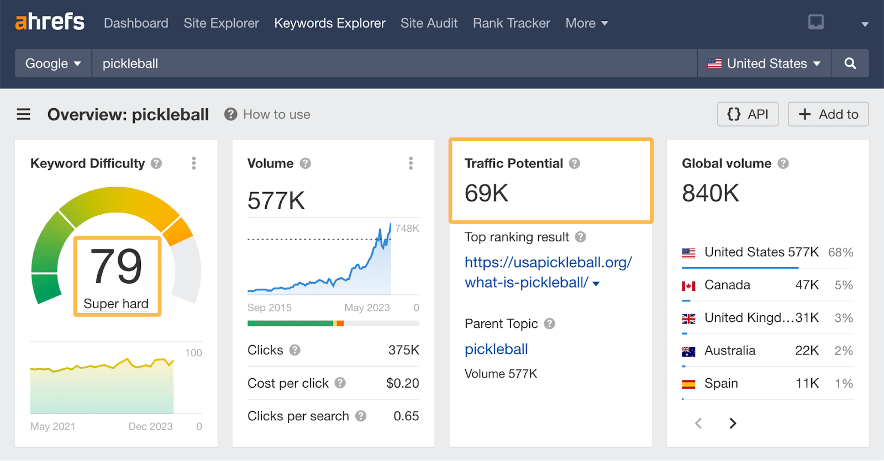Image resolution: width=884 pixels, height=461 pixels.
Task: Click the Canada flag icon
Action: click(688, 286)
